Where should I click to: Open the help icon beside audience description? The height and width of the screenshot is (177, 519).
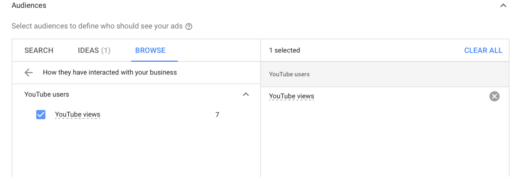(x=189, y=27)
